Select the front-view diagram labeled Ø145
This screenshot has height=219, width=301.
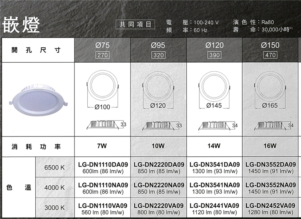tap(214, 89)
